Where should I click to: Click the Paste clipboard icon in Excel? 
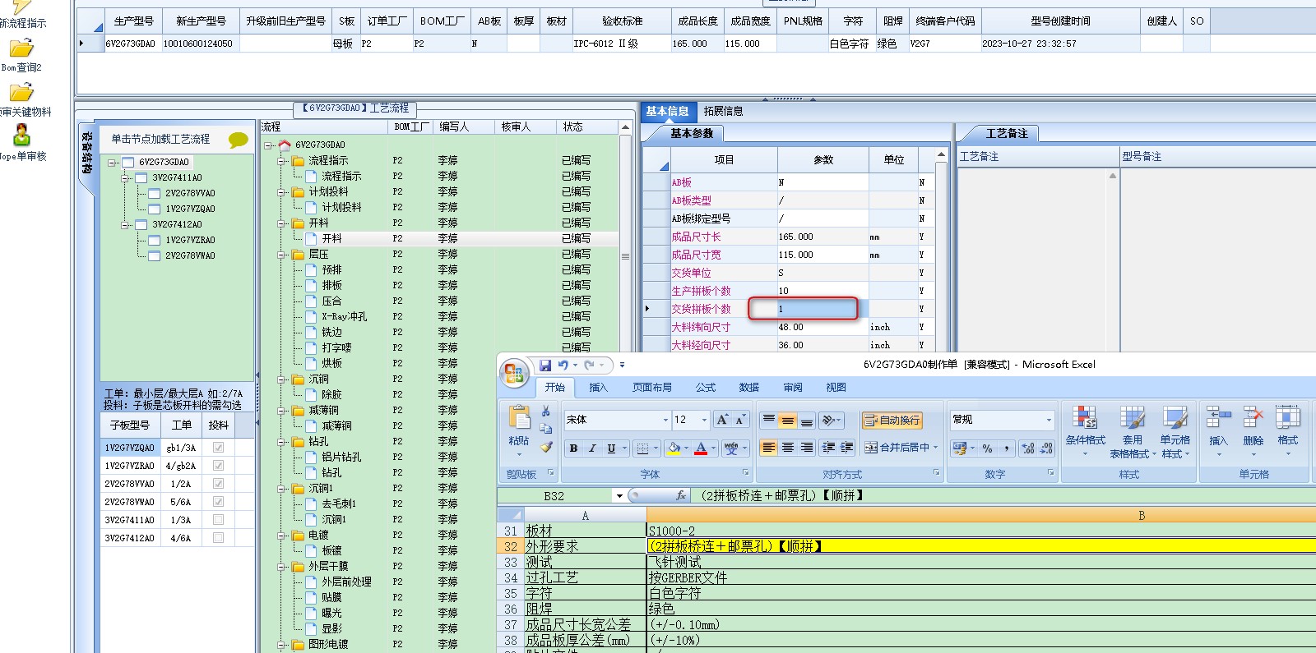click(519, 418)
